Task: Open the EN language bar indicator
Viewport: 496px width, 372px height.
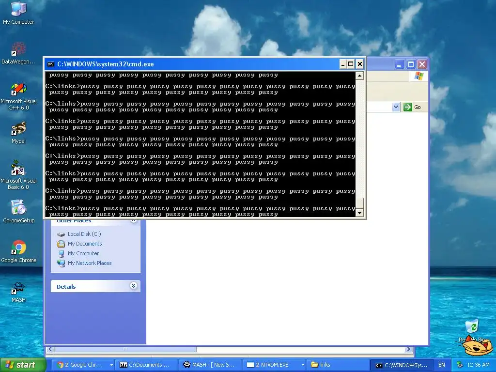Action: 442,365
